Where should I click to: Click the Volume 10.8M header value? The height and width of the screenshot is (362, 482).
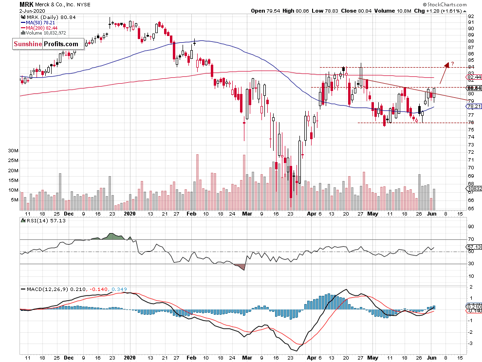pyautogui.click(x=392, y=11)
